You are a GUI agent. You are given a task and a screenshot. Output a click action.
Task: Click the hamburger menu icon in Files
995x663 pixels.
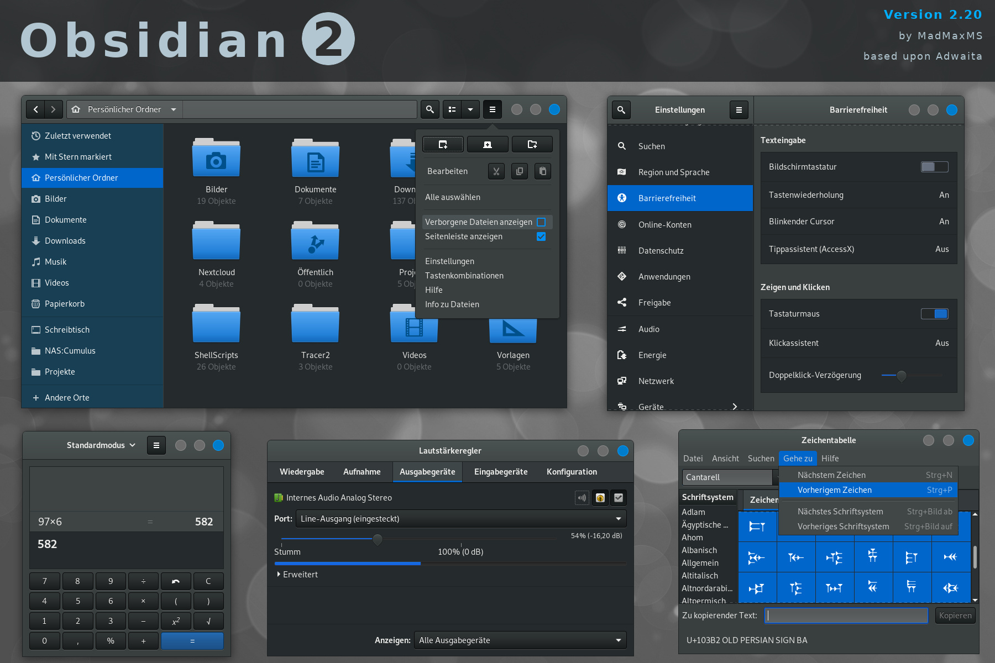(x=492, y=109)
